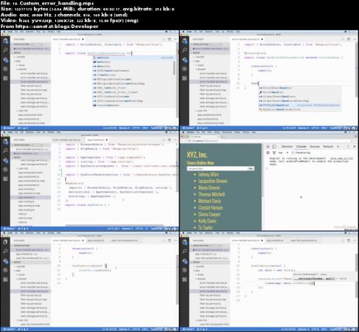This screenshot has height=332, width=359.
Task: Click 'Users Online Now' heading on XYZ page
Action: [200, 163]
